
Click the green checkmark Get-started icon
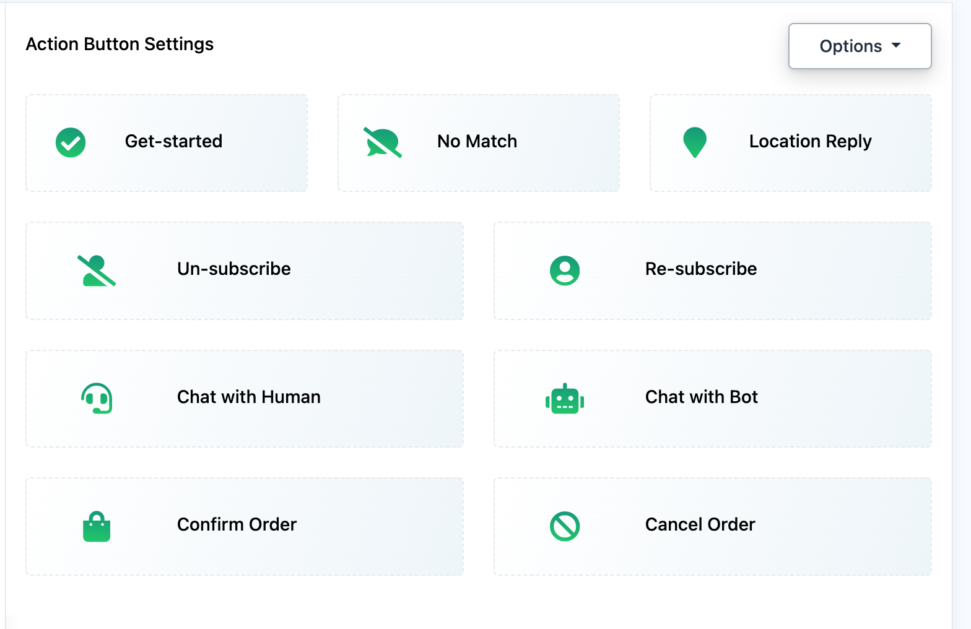(x=71, y=143)
